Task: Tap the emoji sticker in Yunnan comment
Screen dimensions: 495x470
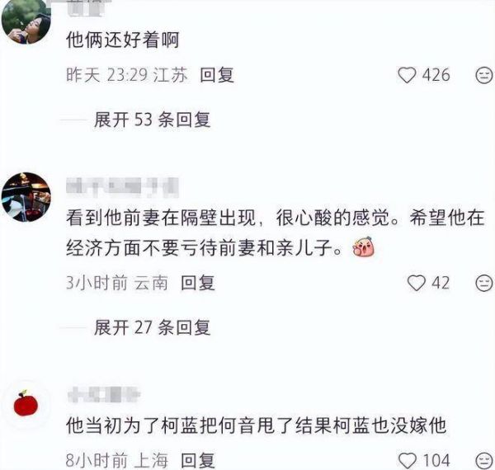Action: (x=364, y=247)
